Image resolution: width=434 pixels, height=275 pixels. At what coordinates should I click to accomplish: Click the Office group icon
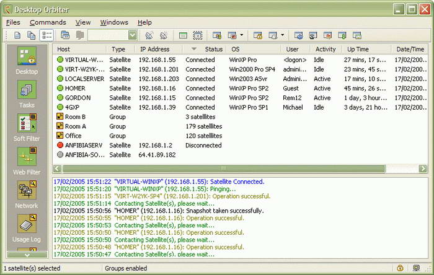60,136
